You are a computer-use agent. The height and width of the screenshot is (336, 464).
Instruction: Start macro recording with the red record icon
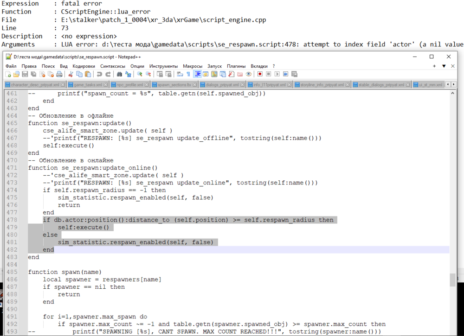coord(259,74)
